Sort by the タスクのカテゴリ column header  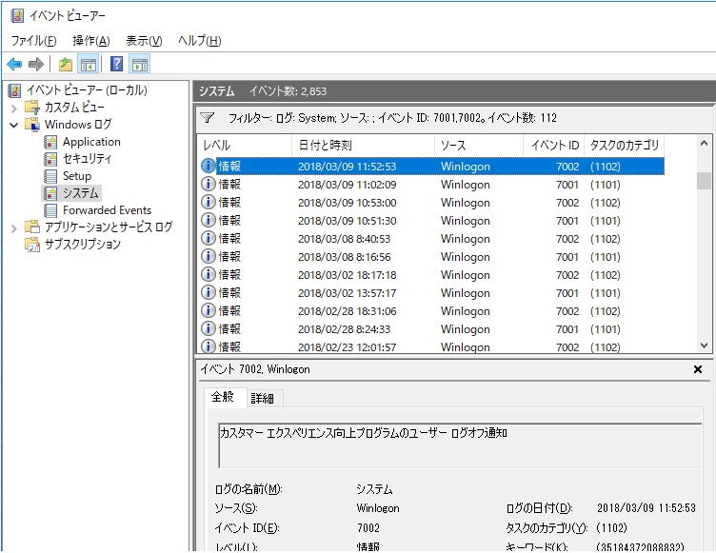(x=625, y=146)
